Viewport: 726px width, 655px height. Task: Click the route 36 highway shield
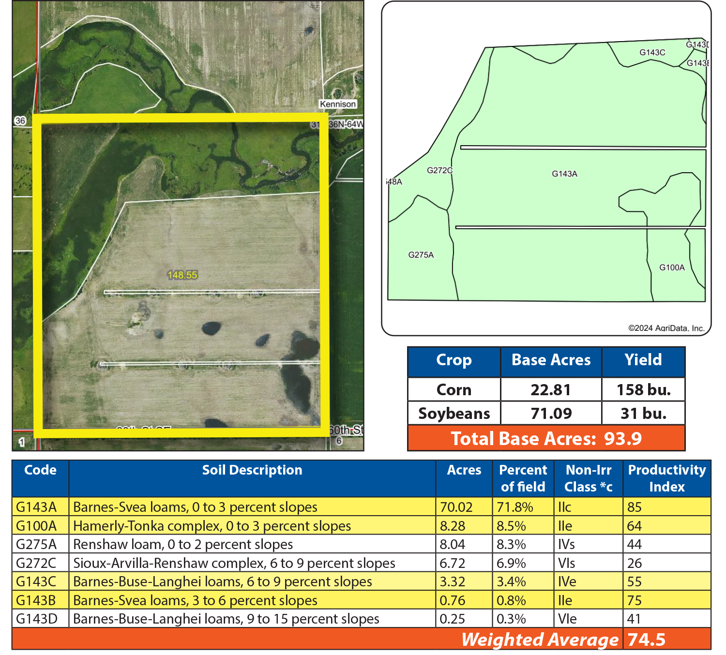[x=20, y=120]
